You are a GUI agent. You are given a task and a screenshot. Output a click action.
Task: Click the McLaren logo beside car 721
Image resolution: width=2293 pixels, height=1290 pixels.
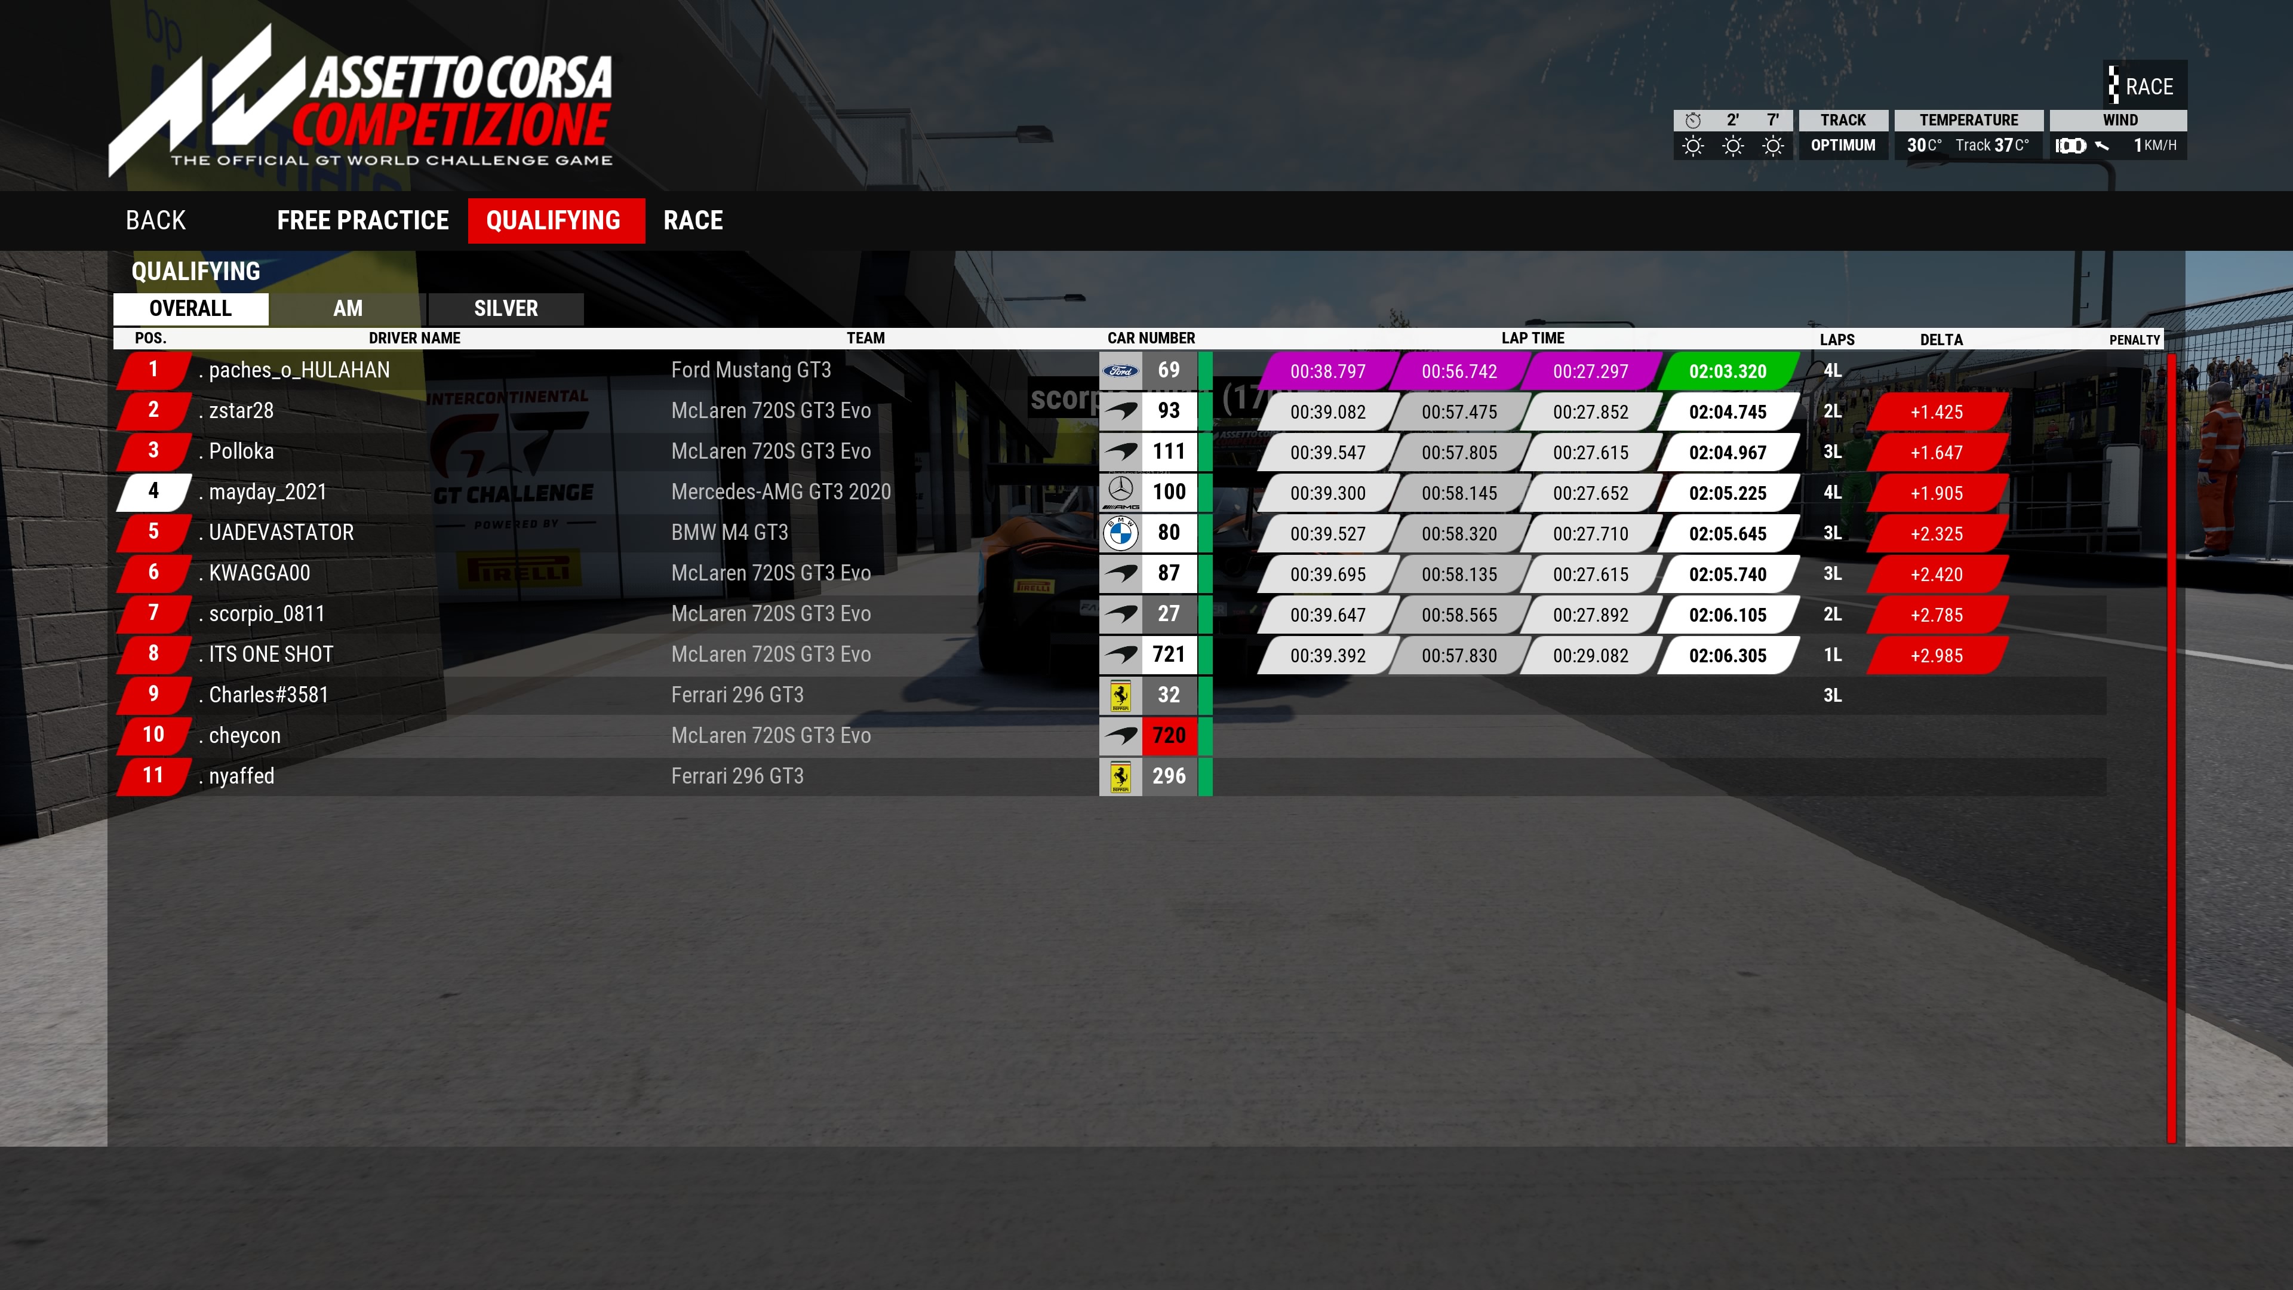click(x=1121, y=655)
